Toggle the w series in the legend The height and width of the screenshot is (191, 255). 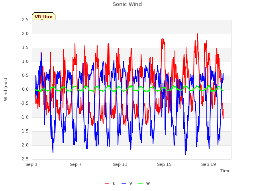point(144,183)
